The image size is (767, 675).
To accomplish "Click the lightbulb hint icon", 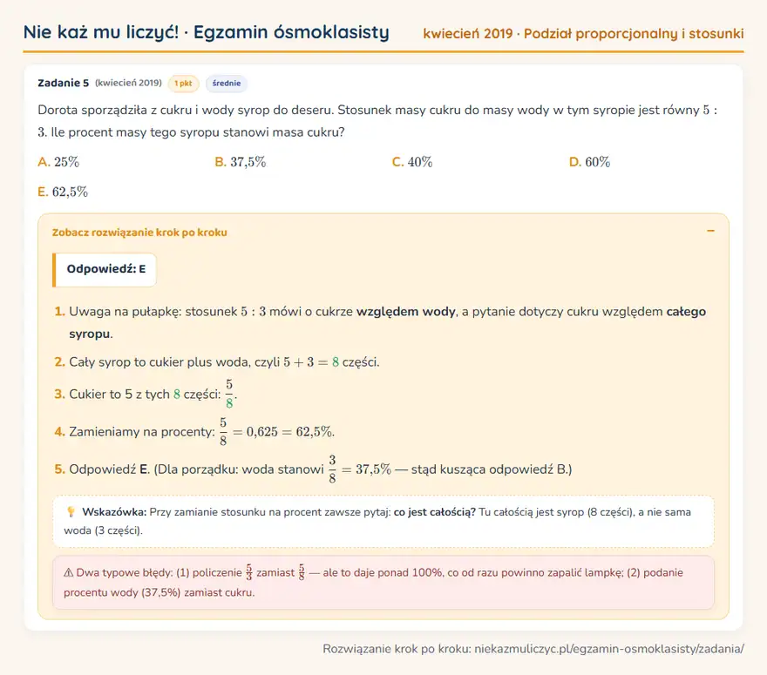I will pyautogui.click(x=71, y=512).
